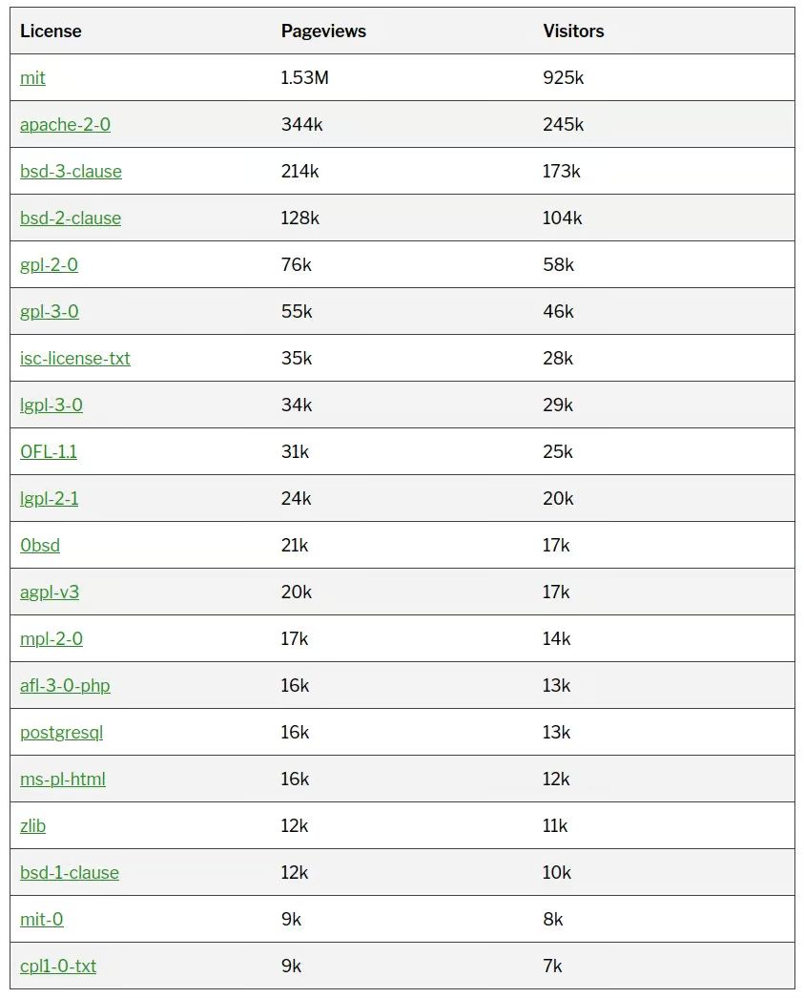Follow the cpl1-0-txt link

(58, 967)
